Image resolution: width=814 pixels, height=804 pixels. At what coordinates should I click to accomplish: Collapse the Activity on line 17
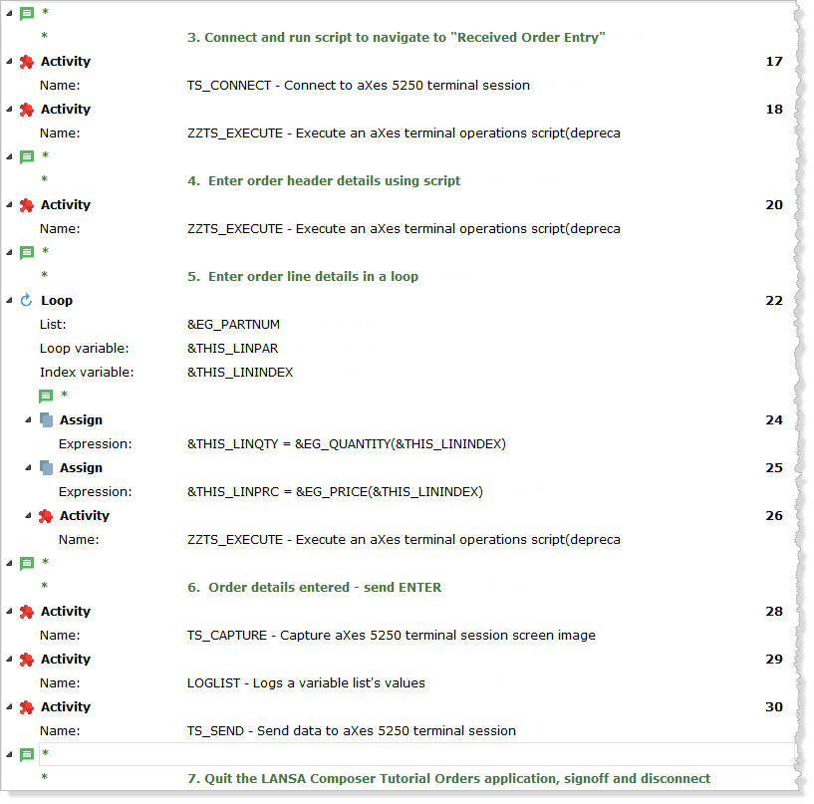tap(9, 61)
